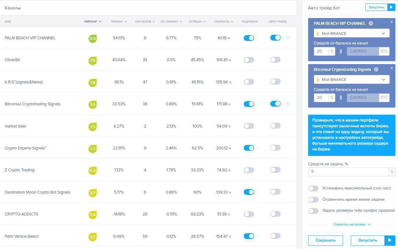Click the BTC amount field in PALM BEACH card
Screen dimensions: 398x249
pos(363,52)
